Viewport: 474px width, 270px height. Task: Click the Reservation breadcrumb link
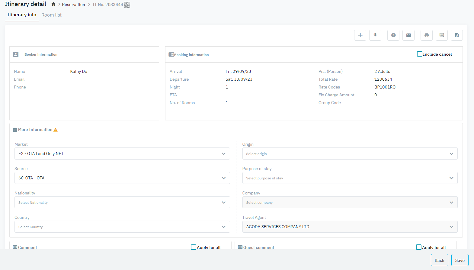tap(73, 5)
